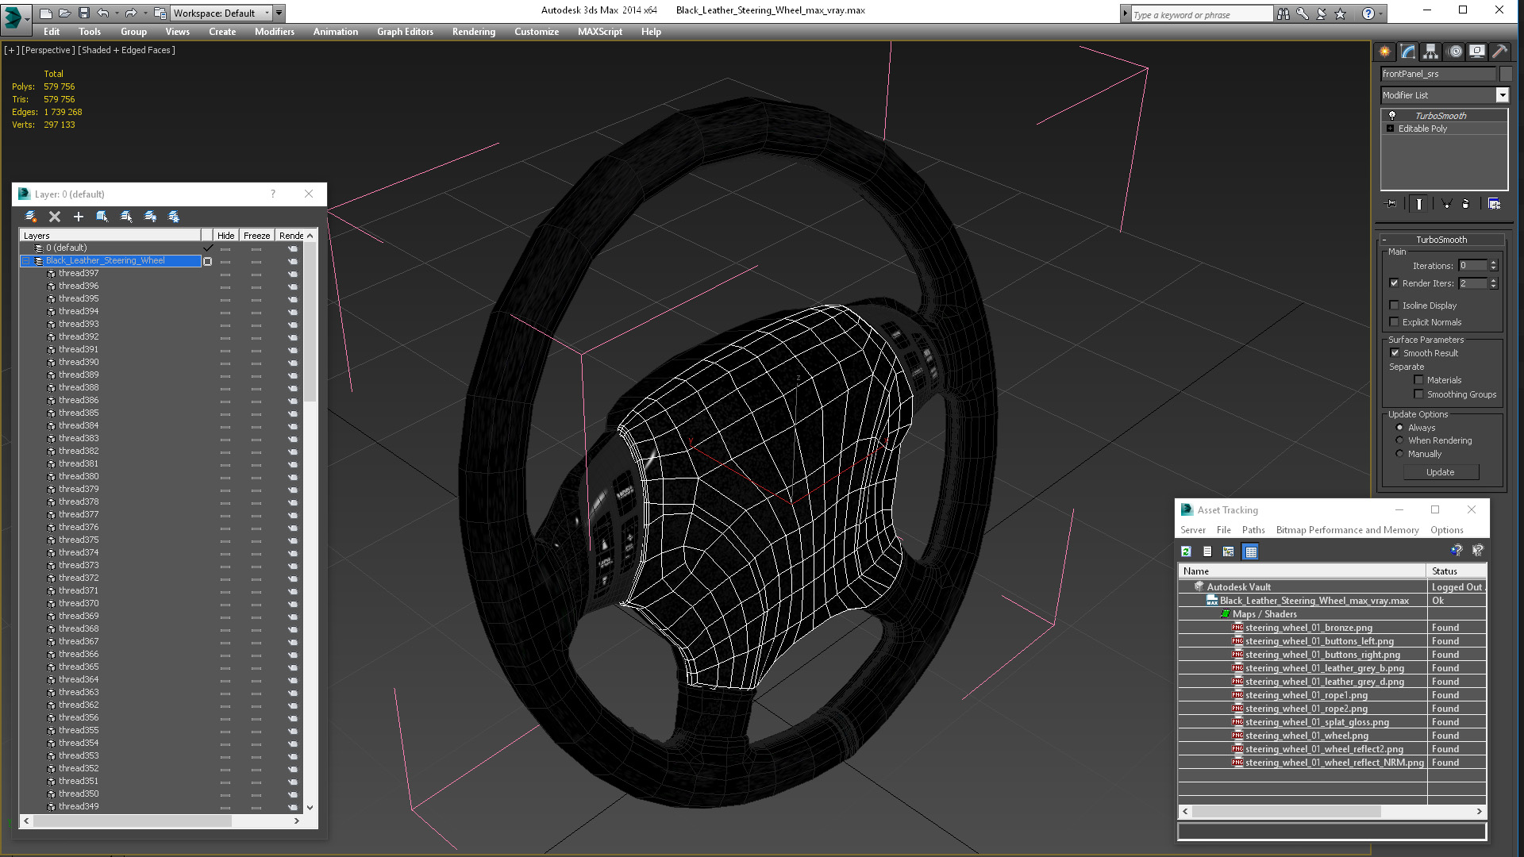Toggle Render Iters checkbox
1524x857 pixels.
tap(1394, 283)
